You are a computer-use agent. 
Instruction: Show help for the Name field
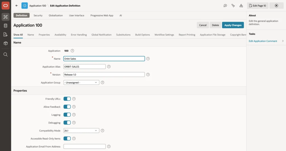(148, 59)
